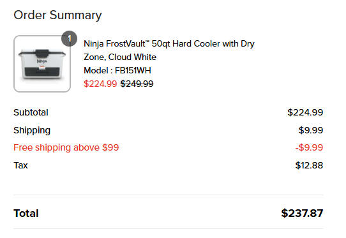Image resolution: width=346 pixels, height=238 pixels.
Task: Click the crossed-out $249.99 original price
Action: (137, 84)
